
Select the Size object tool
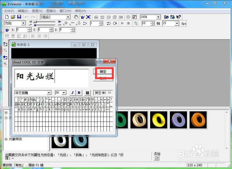point(88,17)
